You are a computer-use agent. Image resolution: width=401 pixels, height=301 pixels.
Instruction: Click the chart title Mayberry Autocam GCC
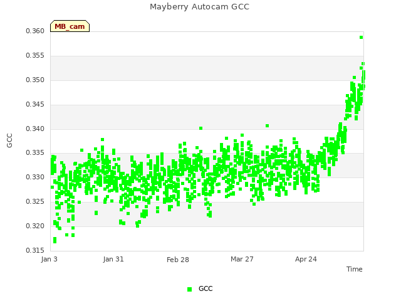(199, 7)
